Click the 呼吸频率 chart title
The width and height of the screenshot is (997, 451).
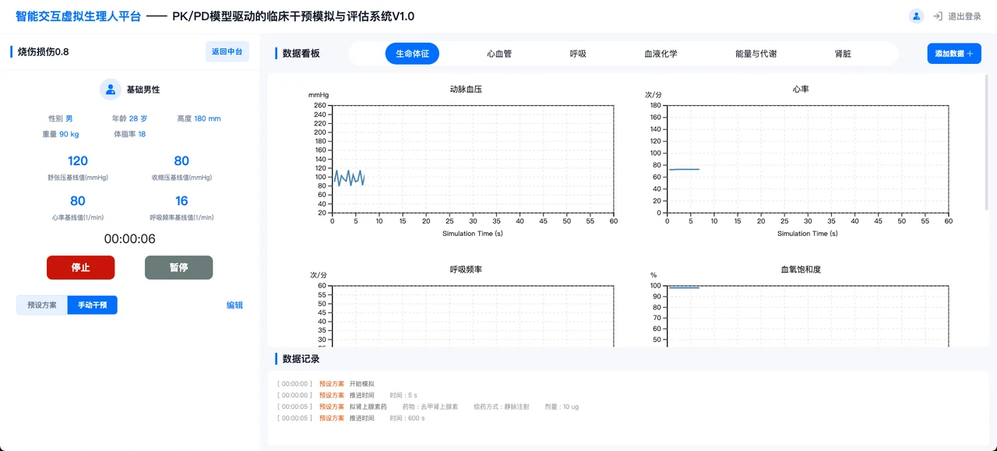coord(466,270)
